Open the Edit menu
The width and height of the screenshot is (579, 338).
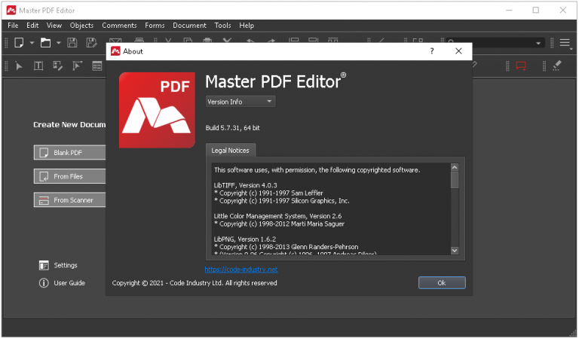(32, 26)
